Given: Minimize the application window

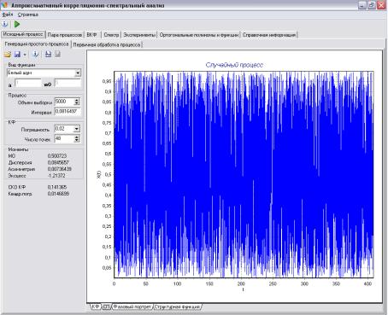Looking at the screenshot, I should (x=362, y=5).
